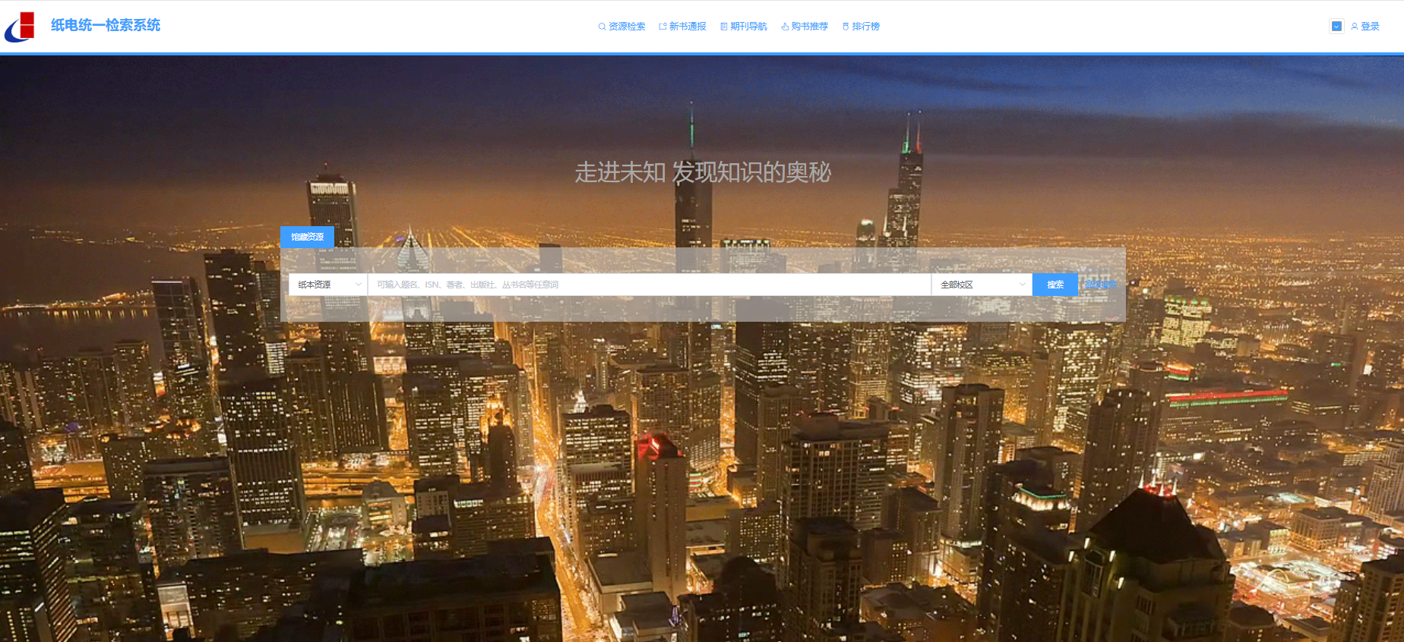Click the 走进未知 发现知识的奥秘 headline
Image resolution: width=1404 pixels, height=642 pixels.
tap(703, 172)
